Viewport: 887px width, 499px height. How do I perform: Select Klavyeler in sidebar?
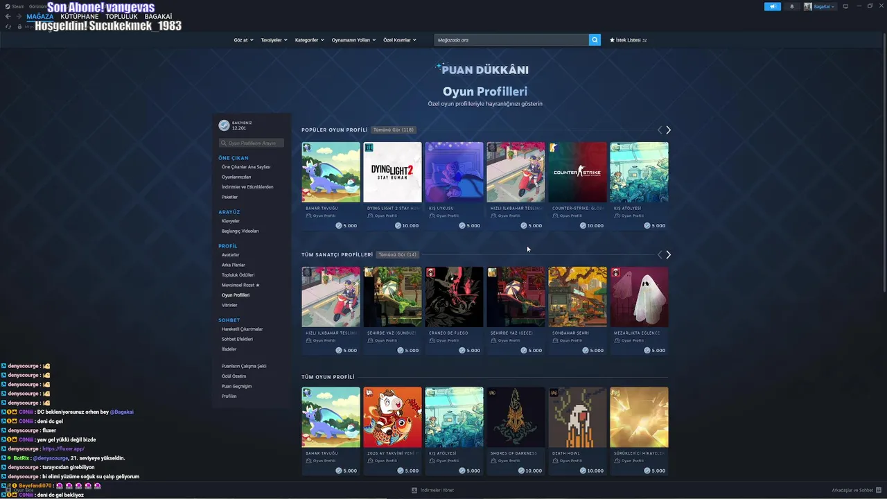[231, 221]
